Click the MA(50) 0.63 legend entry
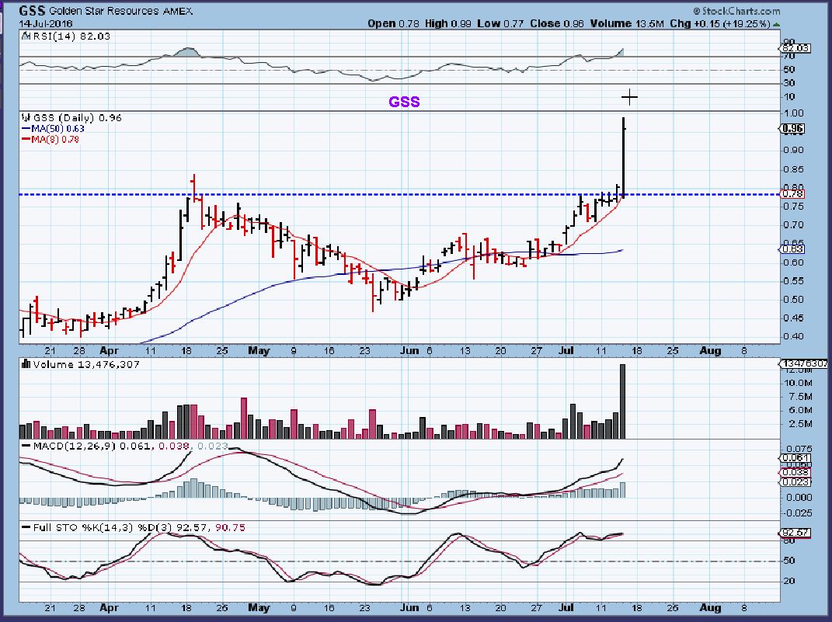Image resolution: width=832 pixels, height=622 pixels. point(53,129)
